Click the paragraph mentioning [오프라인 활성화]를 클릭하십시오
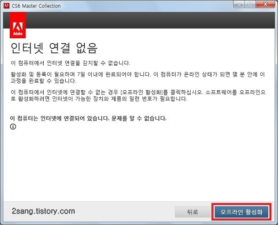The image size is (278, 225). click(138, 96)
